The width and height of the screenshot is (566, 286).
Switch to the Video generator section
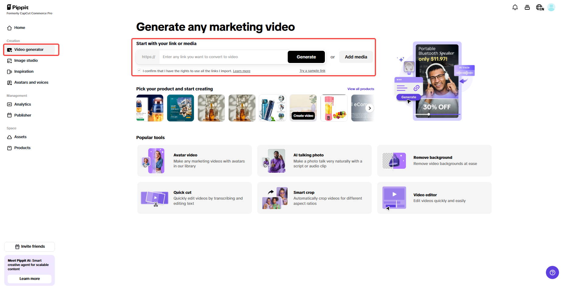click(x=28, y=49)
